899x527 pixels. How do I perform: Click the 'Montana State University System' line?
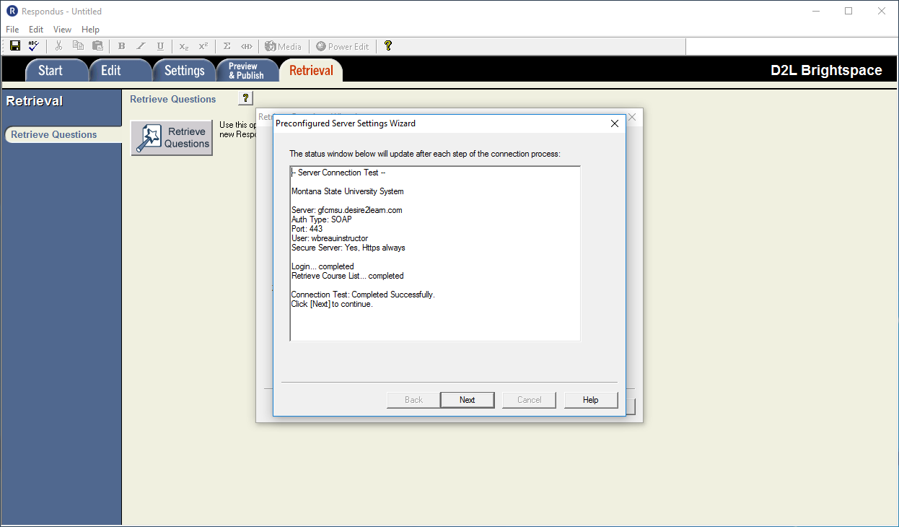(x=348, y=191)
